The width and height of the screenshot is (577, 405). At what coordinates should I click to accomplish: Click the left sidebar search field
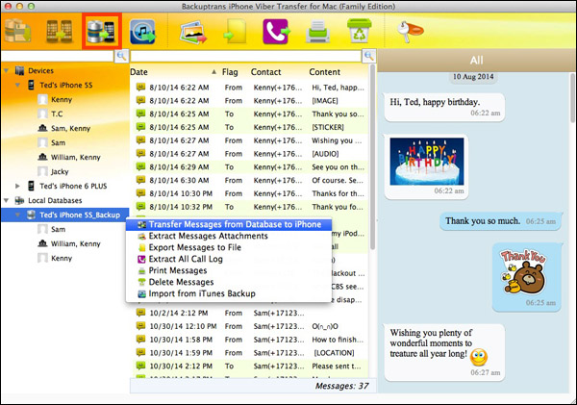point(58,56)
